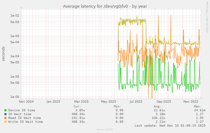Click the '5e-03' y-axis tick label

15,22
